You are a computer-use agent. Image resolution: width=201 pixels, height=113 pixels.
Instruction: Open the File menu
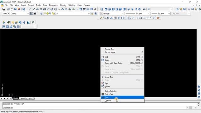point(6,5)
